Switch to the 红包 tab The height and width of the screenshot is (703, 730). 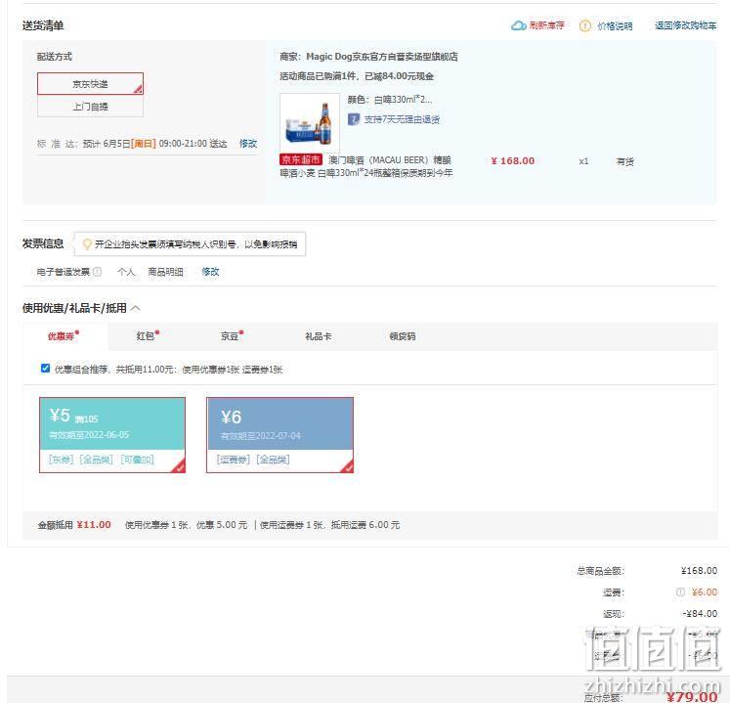pyautogui.click(x=148, y=336)
